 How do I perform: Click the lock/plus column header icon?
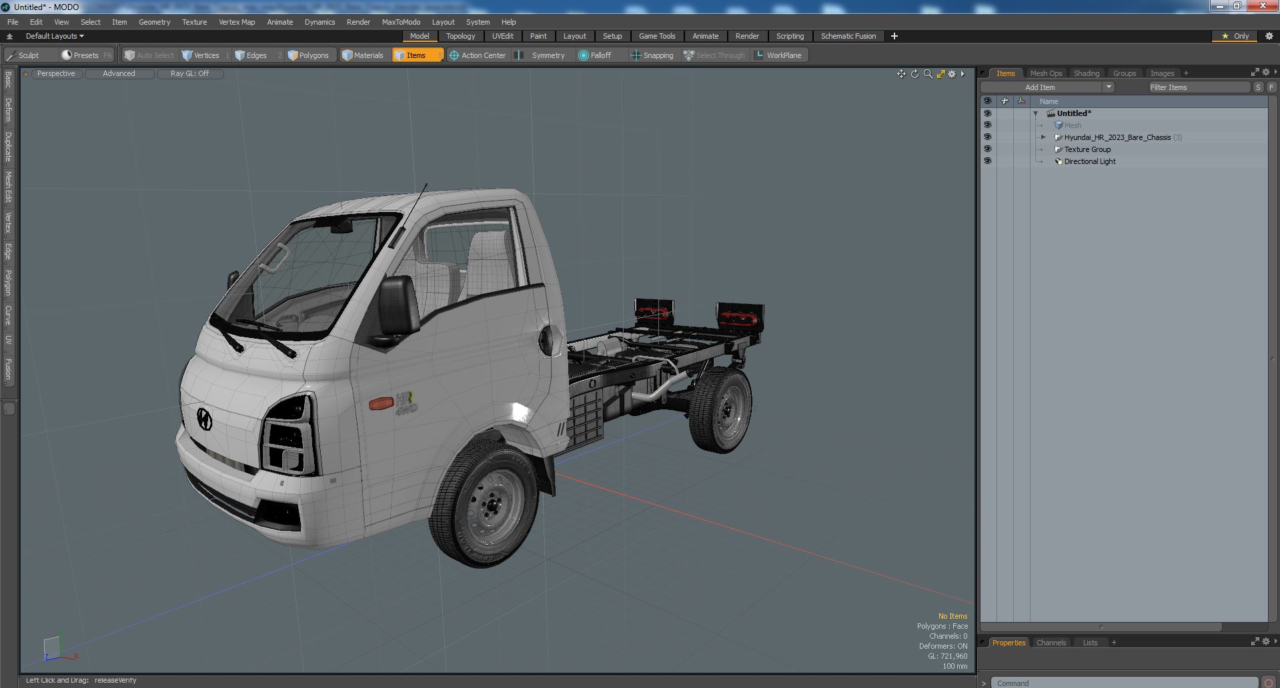click(x=1005, y=101)
